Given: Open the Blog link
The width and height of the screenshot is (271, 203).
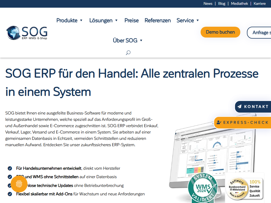Looking at the screenshot, I should click(x=222, y=4).
